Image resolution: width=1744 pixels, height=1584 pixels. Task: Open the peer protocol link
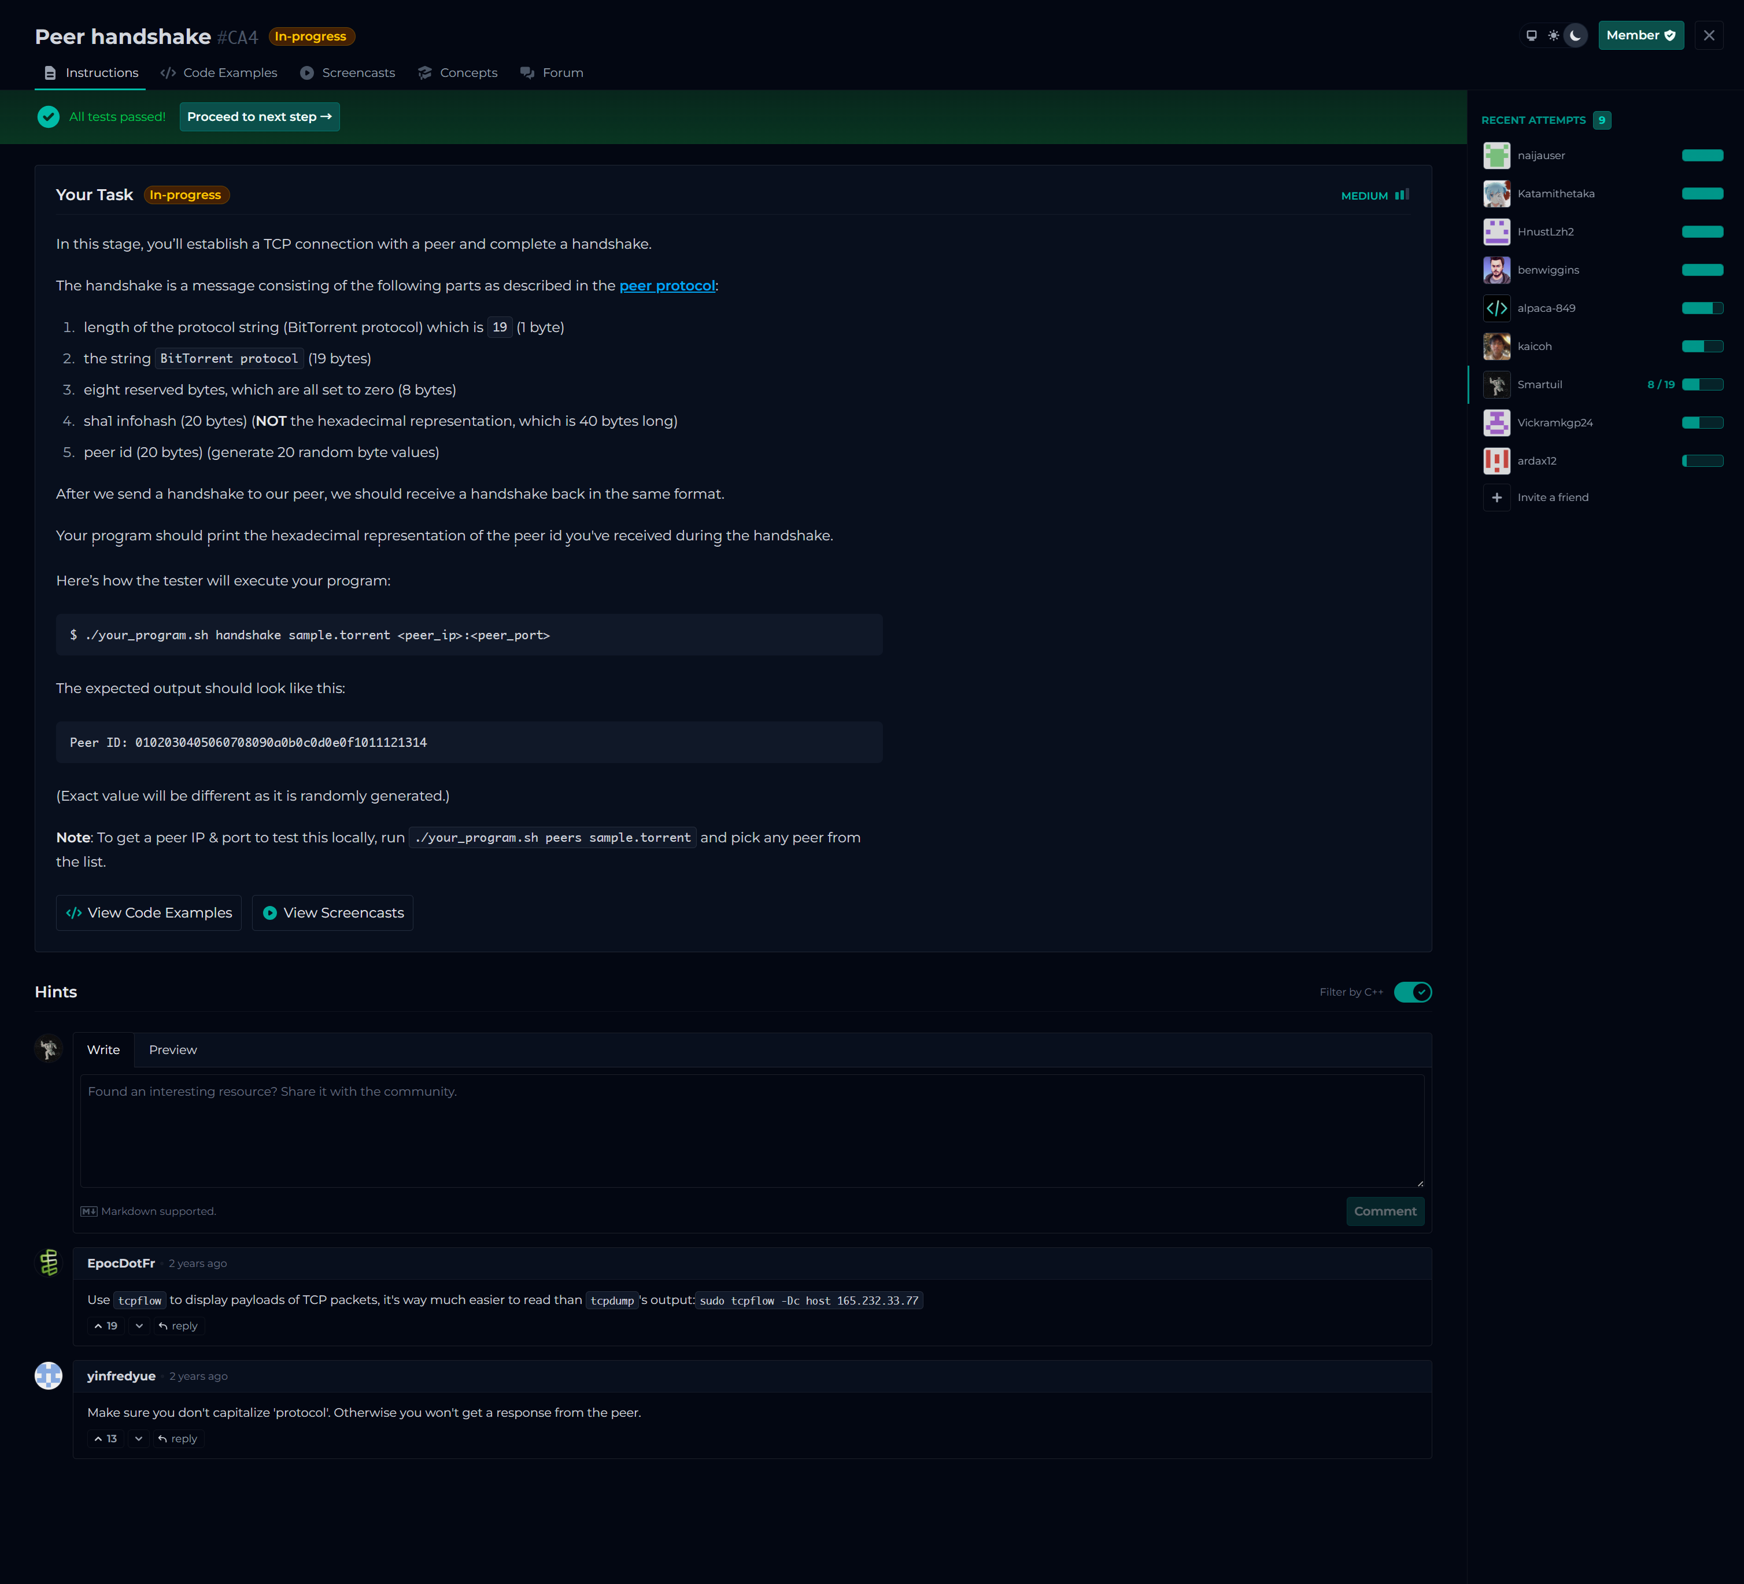[667, 286]
